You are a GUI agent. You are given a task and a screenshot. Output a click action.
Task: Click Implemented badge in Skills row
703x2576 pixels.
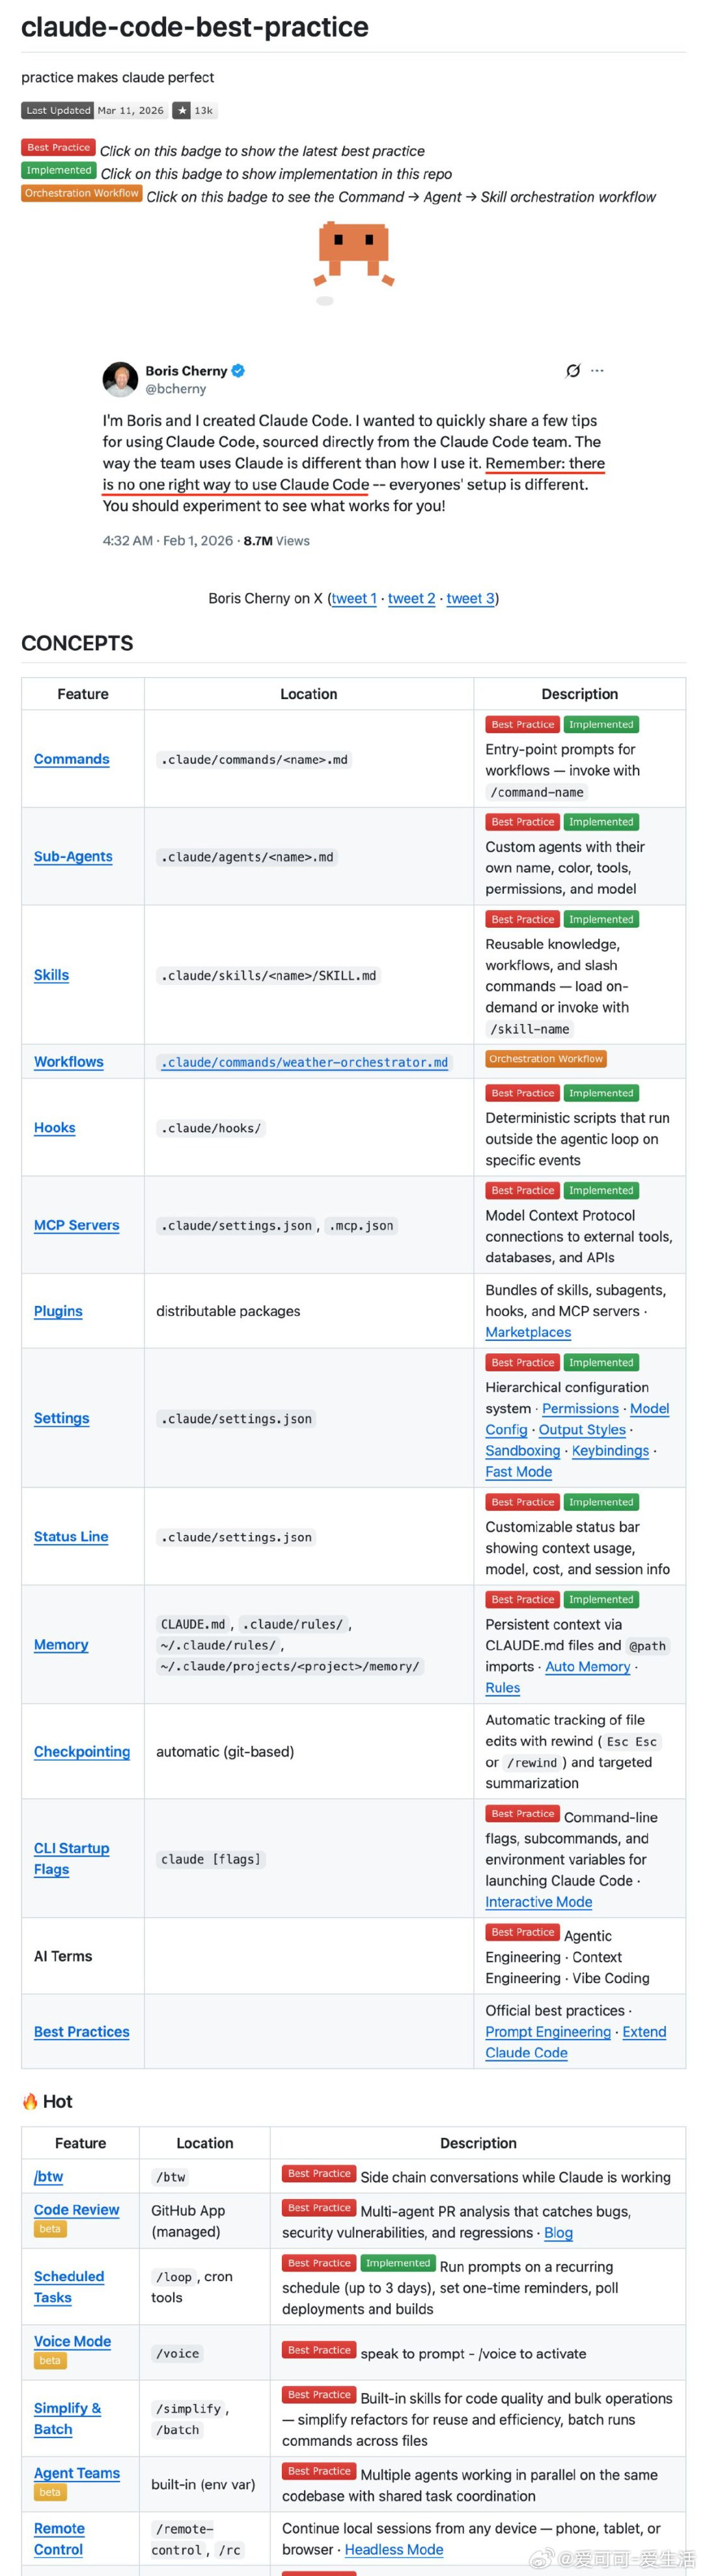(601, 919)
